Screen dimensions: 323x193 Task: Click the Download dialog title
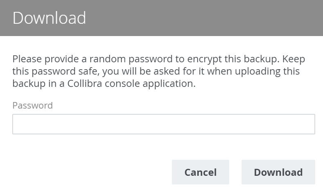(x=49, y=18)
